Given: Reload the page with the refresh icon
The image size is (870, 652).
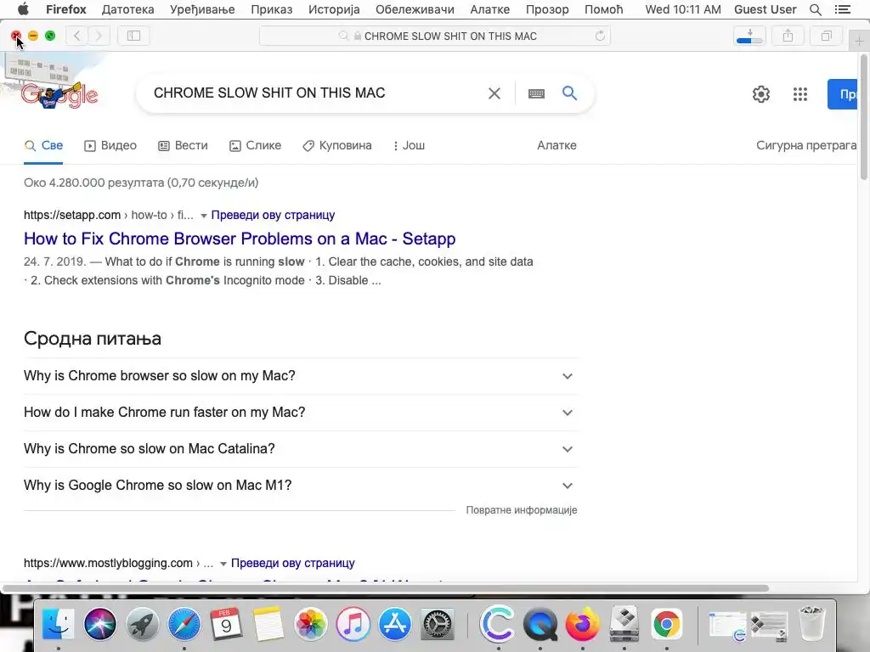Looking at the screenshot, I should coord(600,36).
